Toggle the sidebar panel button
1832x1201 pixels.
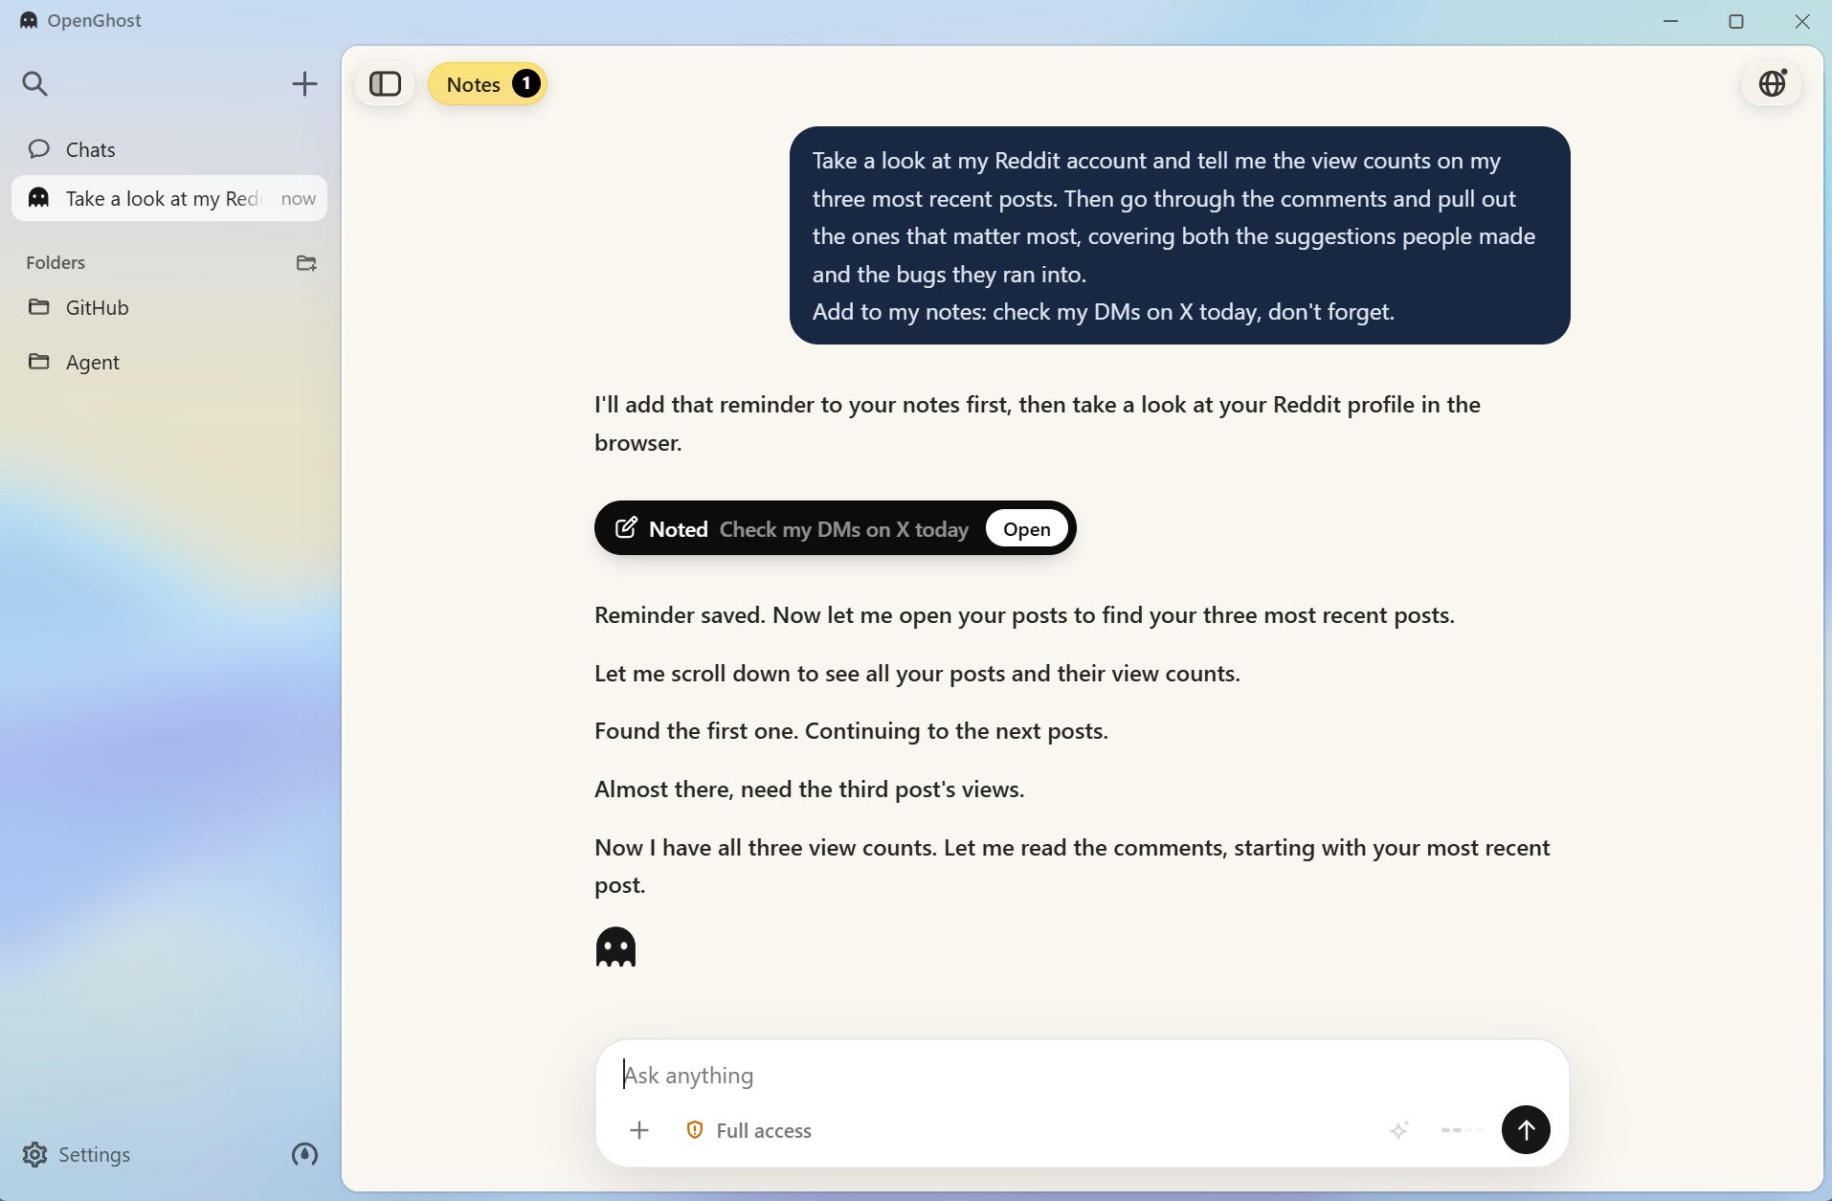tap(385, 83)
